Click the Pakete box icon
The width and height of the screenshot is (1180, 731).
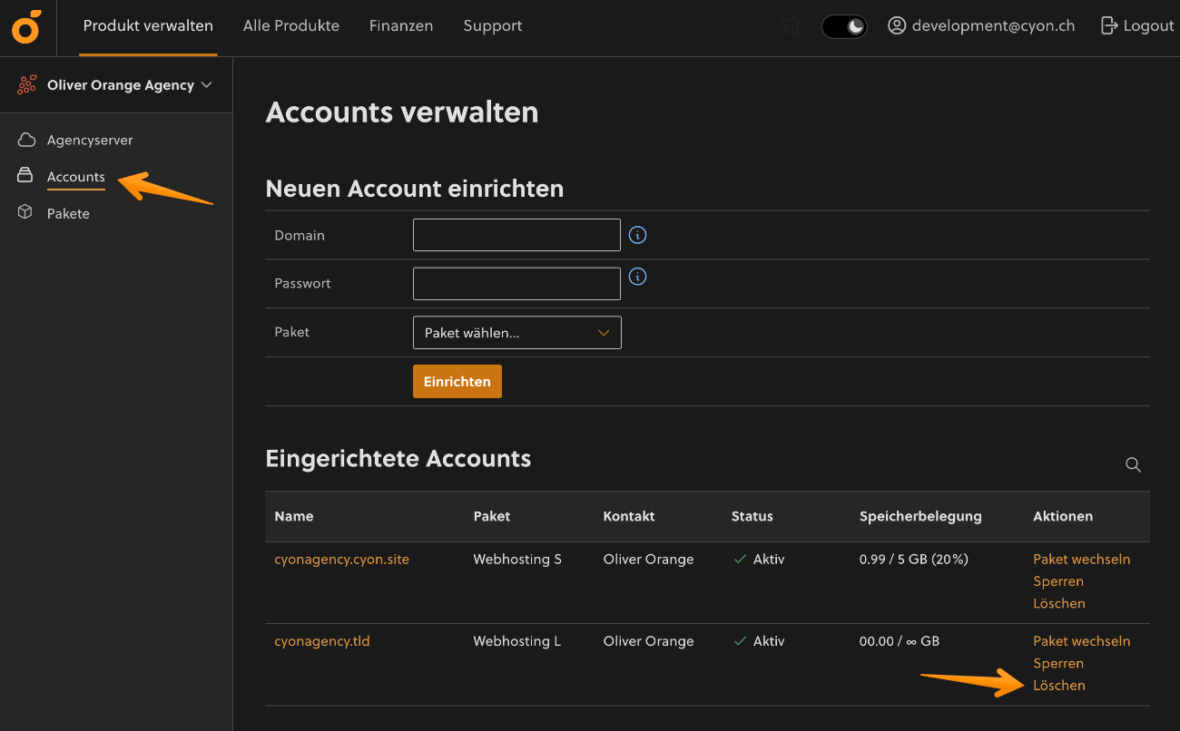point(25,212)
